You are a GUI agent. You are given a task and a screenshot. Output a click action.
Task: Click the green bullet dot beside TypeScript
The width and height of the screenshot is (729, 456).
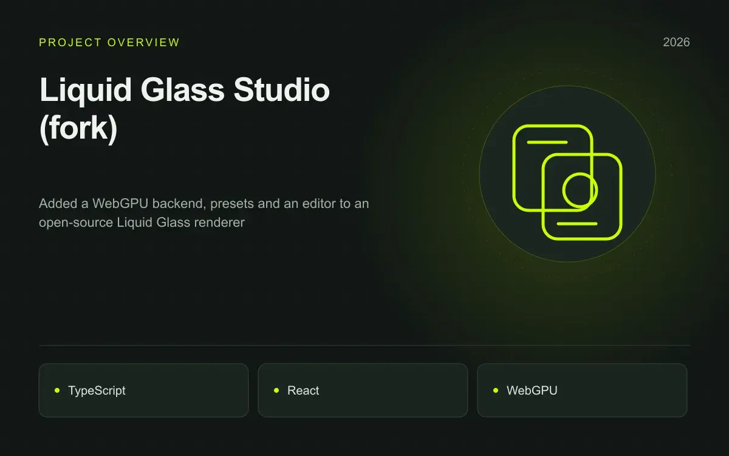coord(57,390)
